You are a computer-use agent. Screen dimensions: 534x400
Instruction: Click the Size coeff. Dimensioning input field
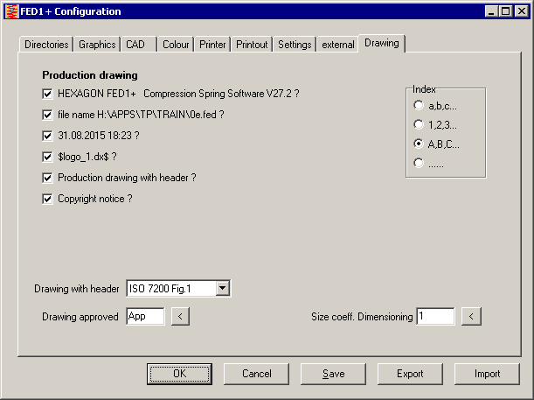click(x=434, y=317)
